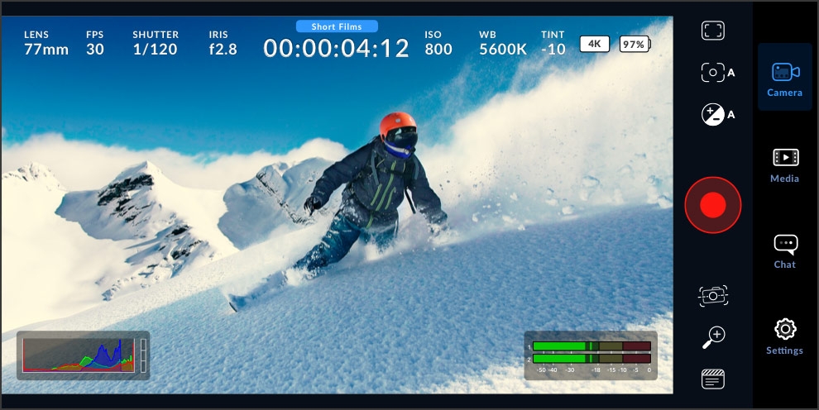
Task: Tap the 4K resolution badge
Action: pyautogui.click(x=593, y=44)
